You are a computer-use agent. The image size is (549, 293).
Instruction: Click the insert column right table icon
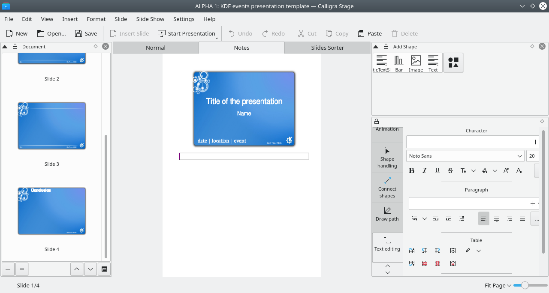click(x=437, y=251)
